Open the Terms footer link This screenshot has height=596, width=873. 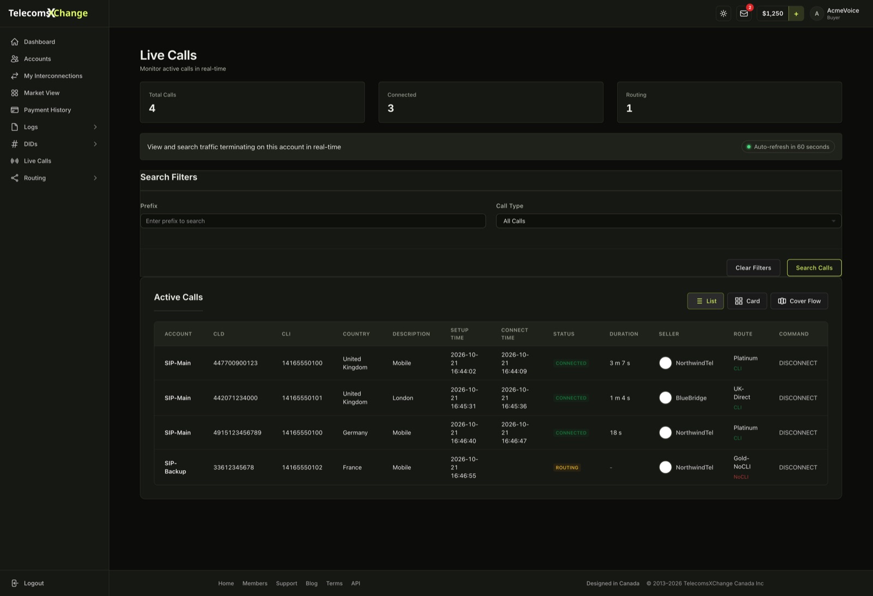[334, 583]
